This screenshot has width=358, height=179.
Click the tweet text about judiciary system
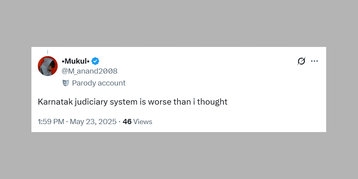tap(132, 102)
